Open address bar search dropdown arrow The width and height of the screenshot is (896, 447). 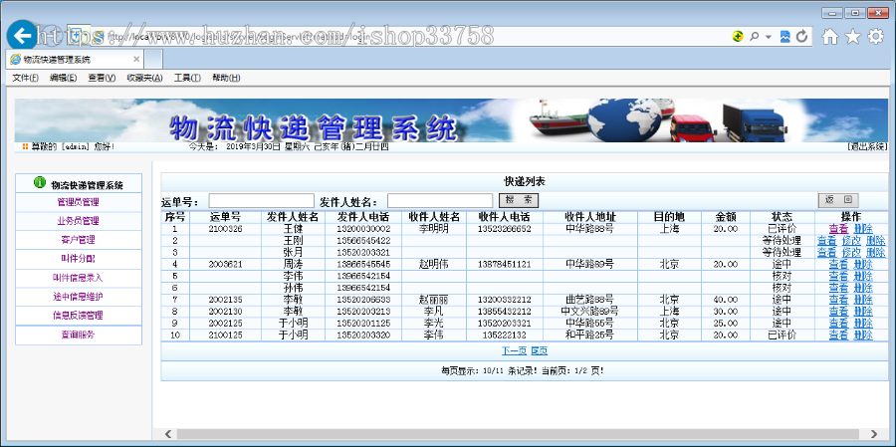point(769,37)
